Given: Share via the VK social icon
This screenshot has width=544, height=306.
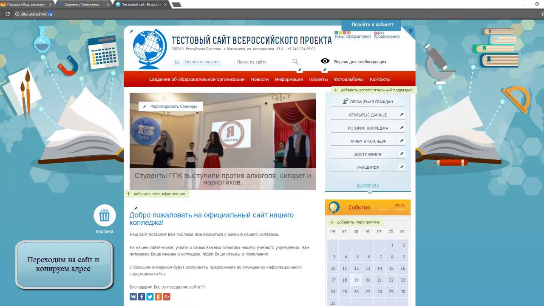Looking at the screenshot, I should coord(133,297).
